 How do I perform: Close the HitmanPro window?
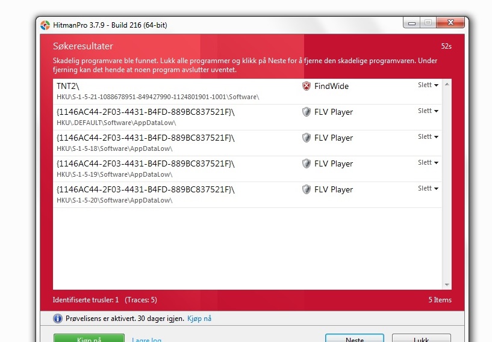click(450, 23)
